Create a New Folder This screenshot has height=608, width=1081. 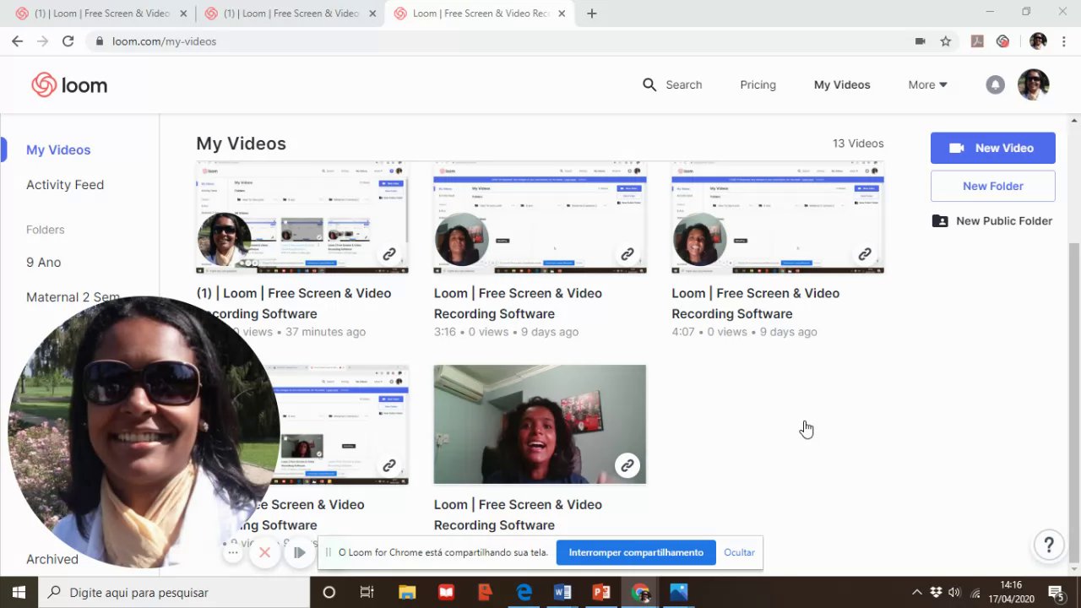tap(993, 186)
